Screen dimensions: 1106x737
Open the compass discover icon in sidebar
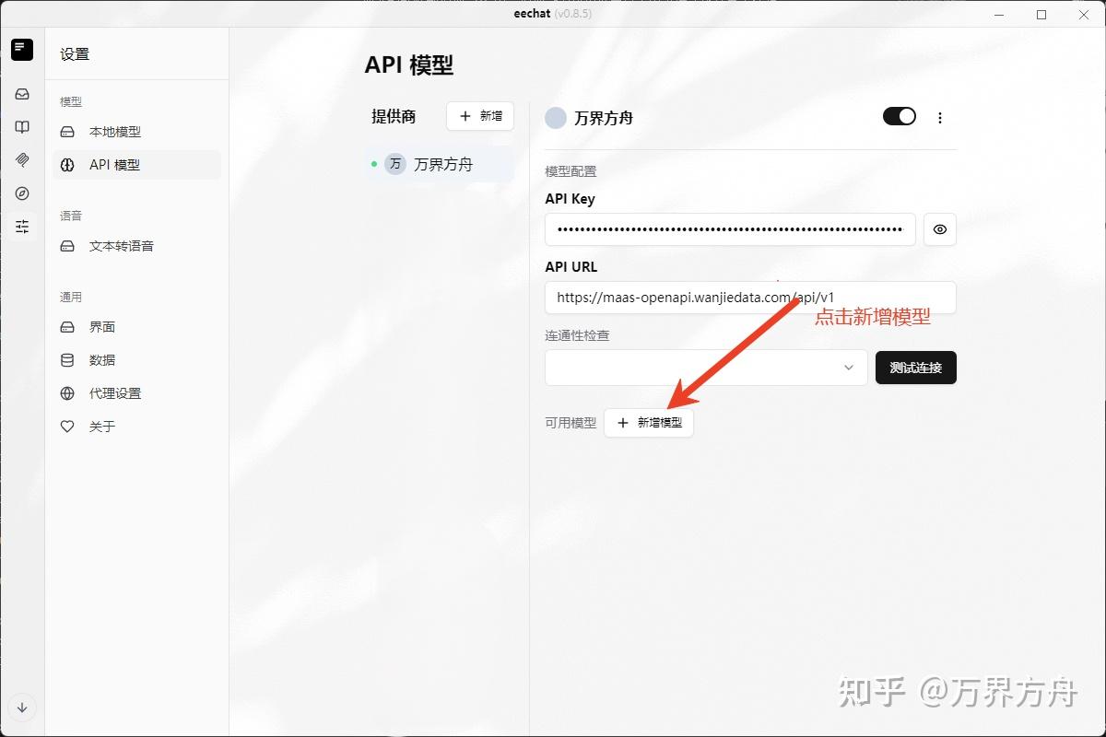coord(22,193)
